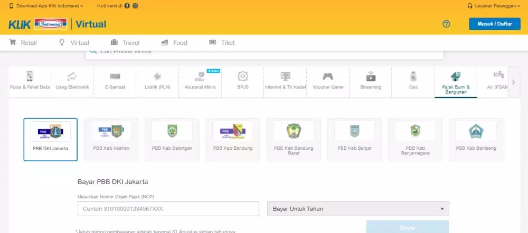528x233 pixels.
Task: Open the Streaming category icon
Action: [371, 76]
